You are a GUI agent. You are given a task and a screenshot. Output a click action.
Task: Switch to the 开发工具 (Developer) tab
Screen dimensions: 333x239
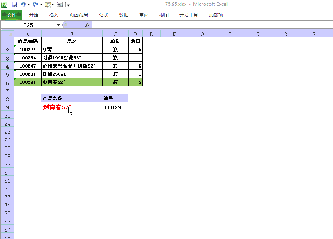[x=188, y=15]
